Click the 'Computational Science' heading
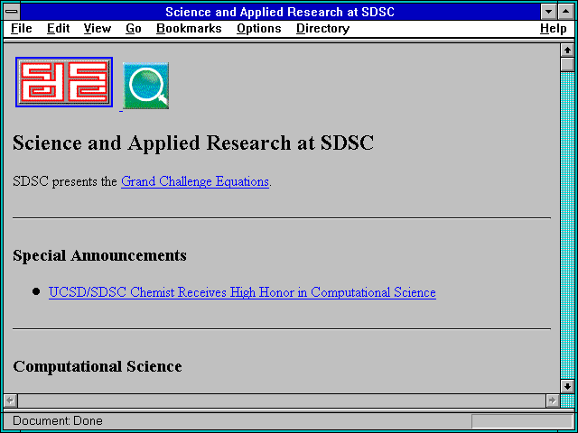The width and height of the screenshot is (578, 433). pos(98,366)
